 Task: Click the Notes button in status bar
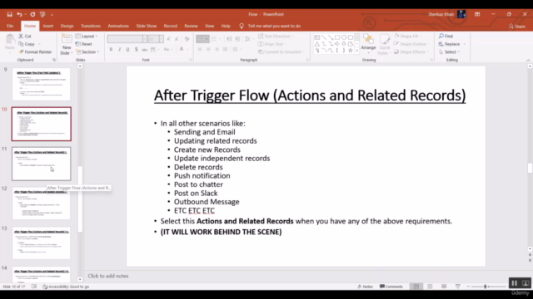(x=365, y=287)
